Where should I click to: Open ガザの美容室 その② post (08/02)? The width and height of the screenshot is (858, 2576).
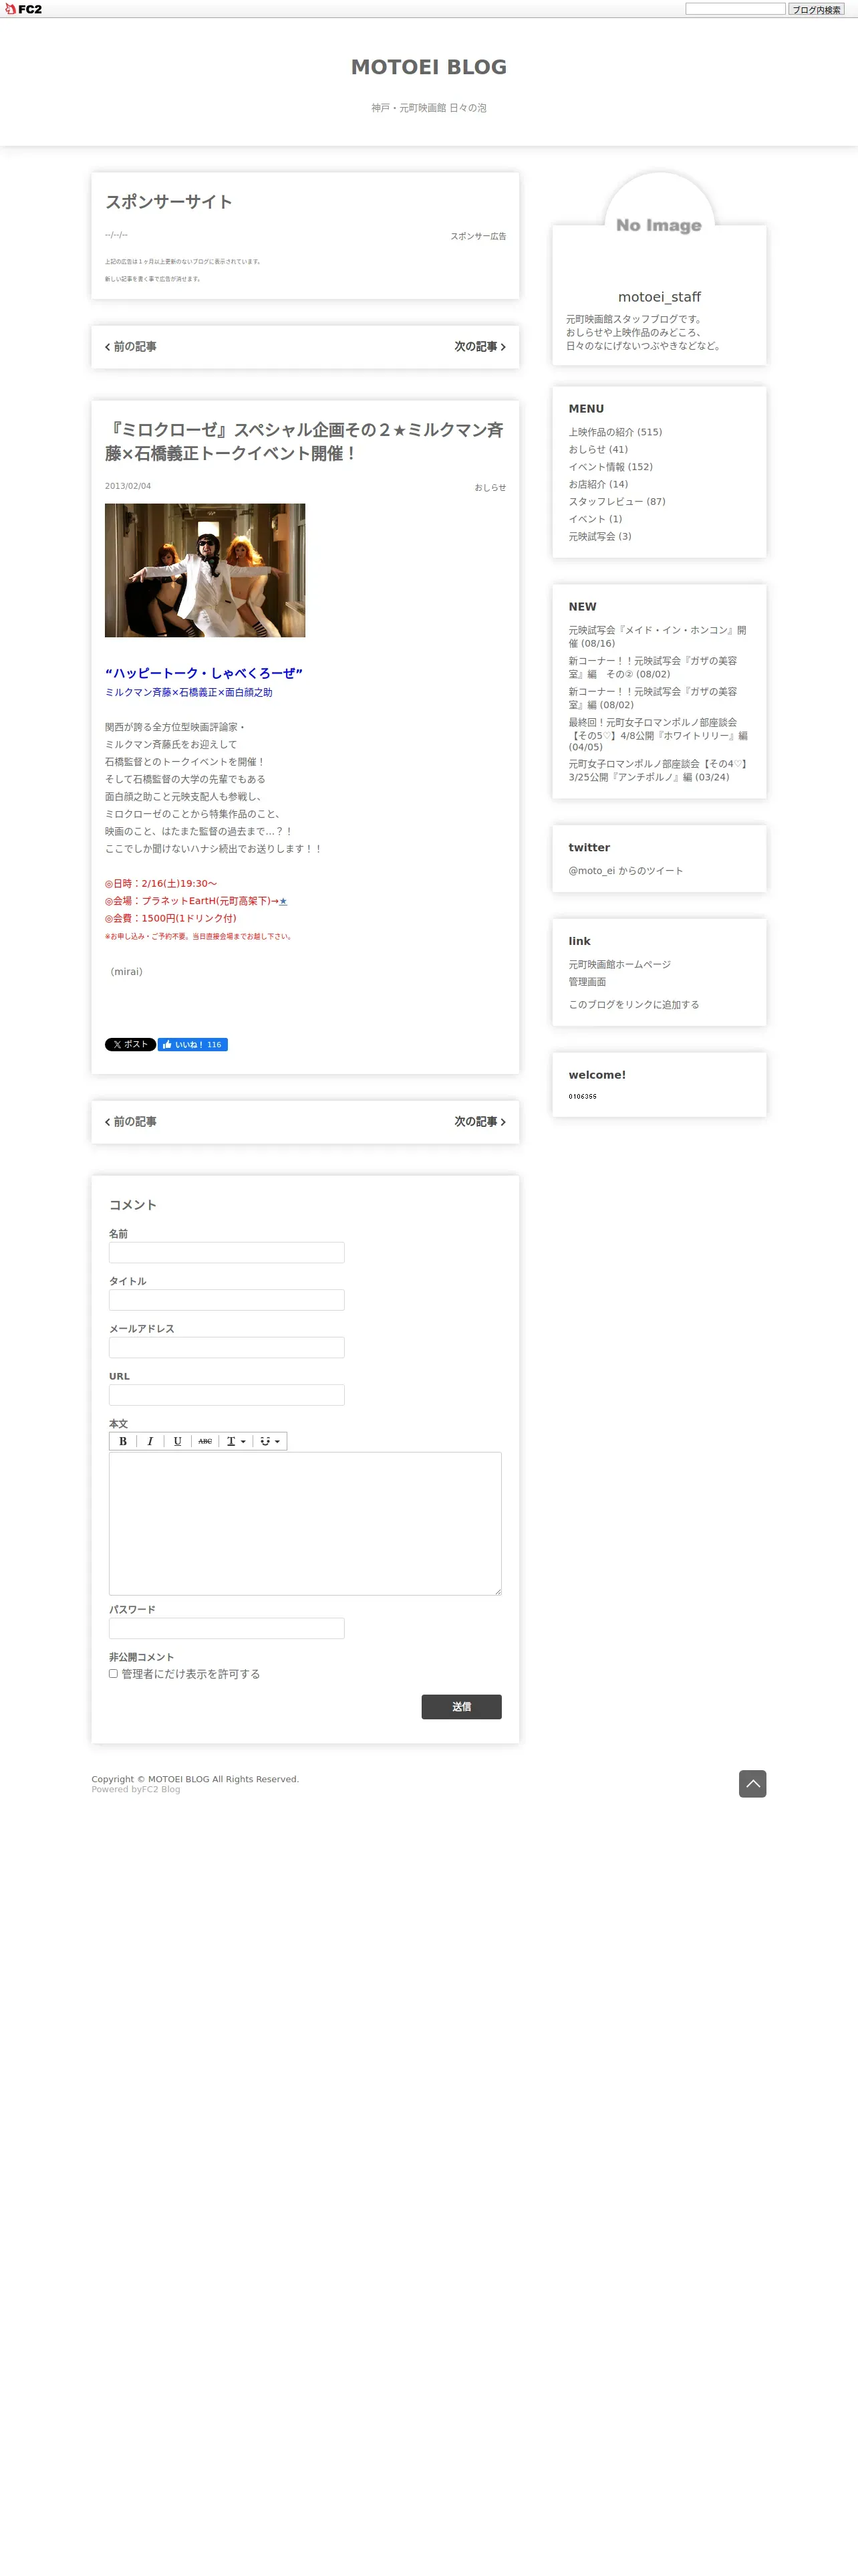[x=652, y=667]
